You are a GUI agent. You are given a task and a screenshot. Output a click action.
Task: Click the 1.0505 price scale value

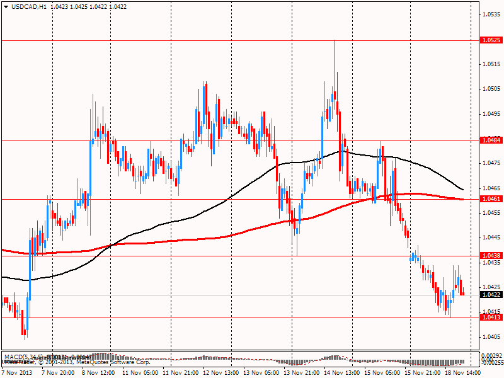pyautogui.click(x=492, y=89)
